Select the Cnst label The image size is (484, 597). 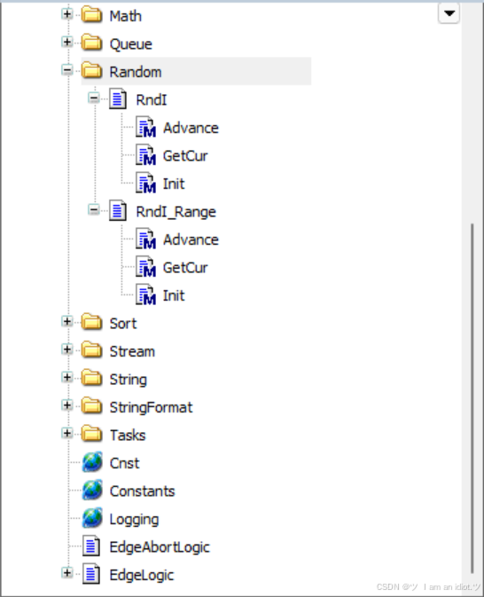pyautogui.click(x=124, y=463)
